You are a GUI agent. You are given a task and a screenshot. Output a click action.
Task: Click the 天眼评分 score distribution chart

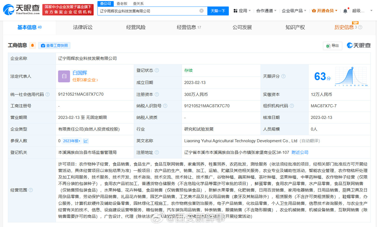[x=351, y=76]
